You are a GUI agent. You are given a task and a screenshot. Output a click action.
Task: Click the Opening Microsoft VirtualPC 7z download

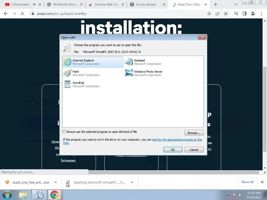(96, 182)
